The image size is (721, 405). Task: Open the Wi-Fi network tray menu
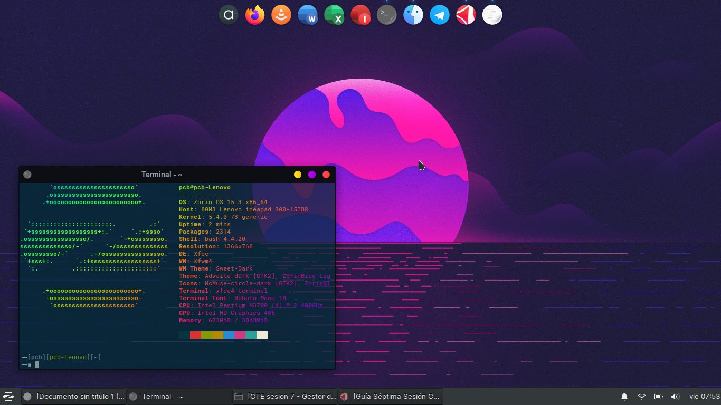(642, 397)
